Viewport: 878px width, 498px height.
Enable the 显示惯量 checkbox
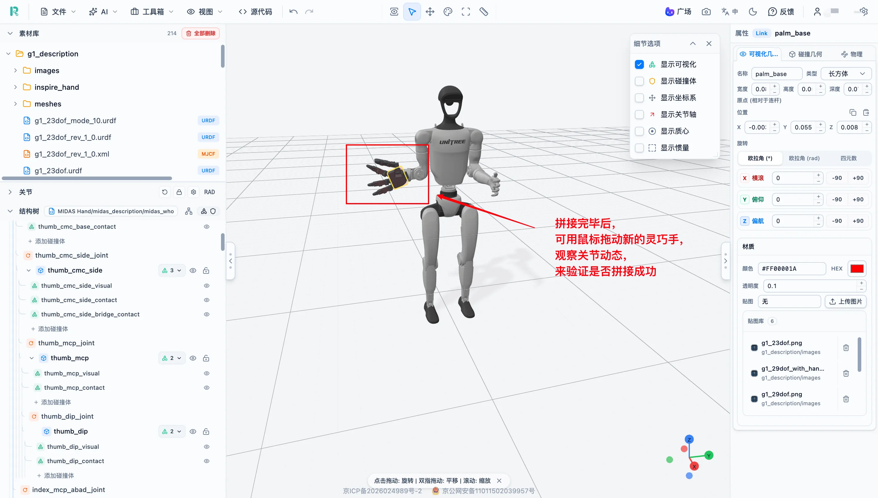click(x=639, y=148)
